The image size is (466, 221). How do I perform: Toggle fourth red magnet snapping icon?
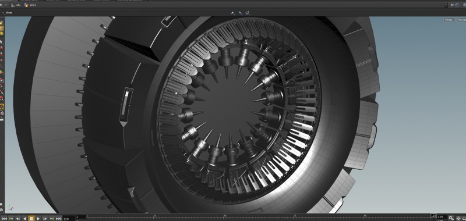tap(2, 98)
